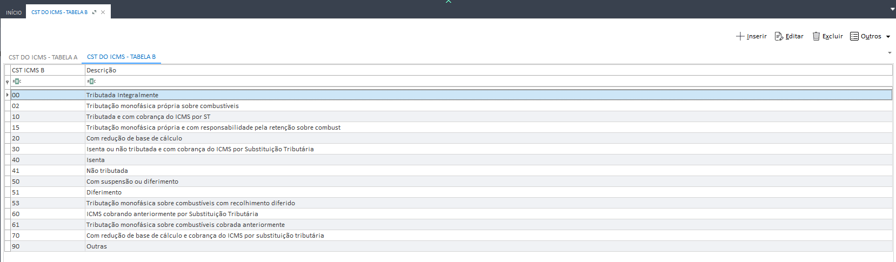Detach the CST DO ICMS tab window

94,12
